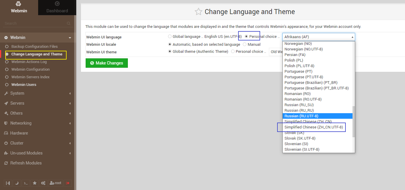The image size is (405, 190).
Task: Select Manual locale radio button
Action: [245, 45]
